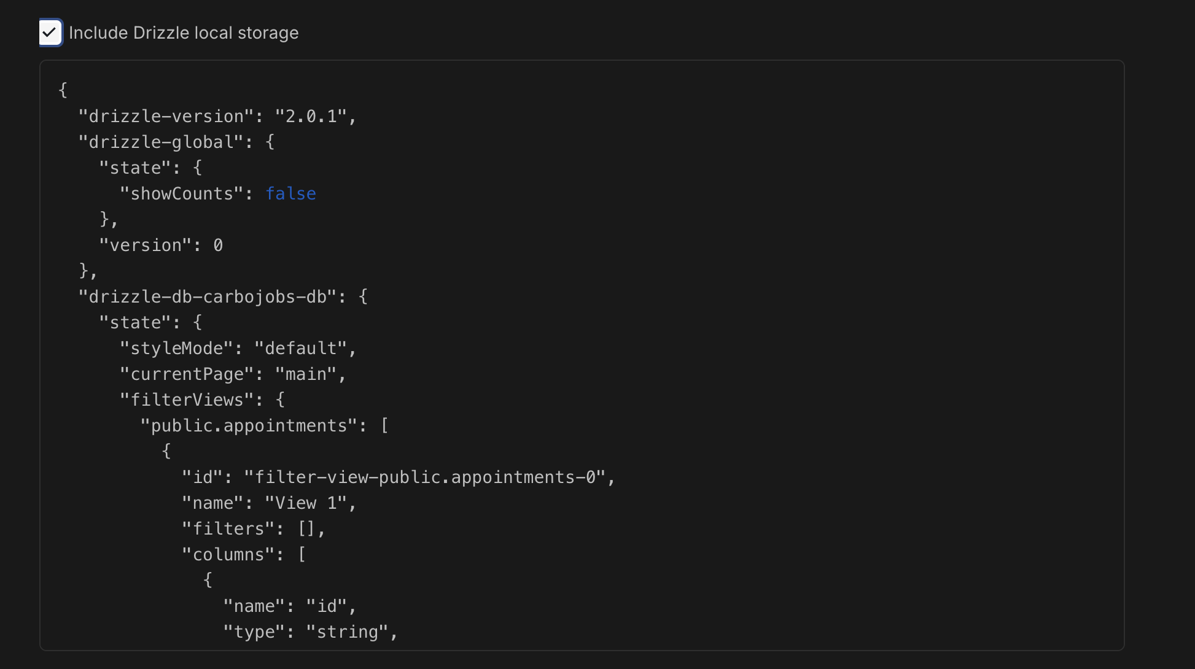The height and width of the screenshot is (669, 1195).
Task: Click the "public.appointments" key
Action: 249,425
